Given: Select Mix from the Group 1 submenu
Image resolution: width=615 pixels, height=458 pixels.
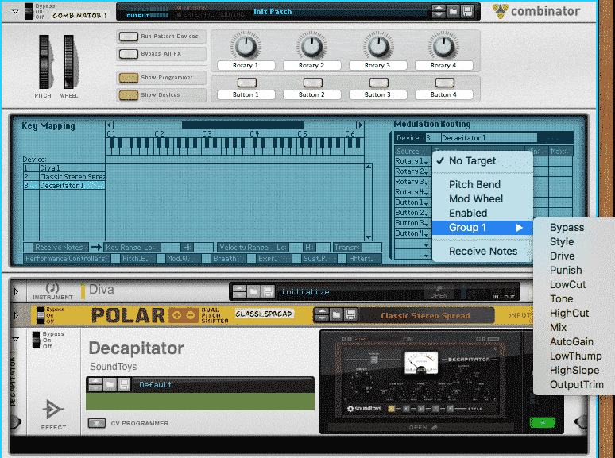Looking at the screenshot, I should click(x=574, y=328).
